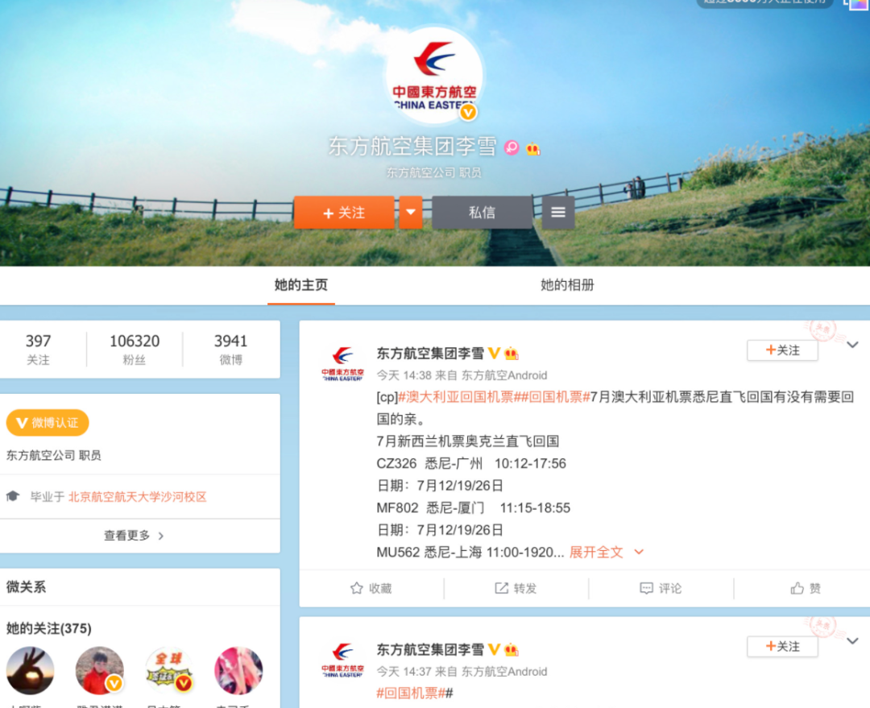Repost the first post with 转发

click(516, 588)
